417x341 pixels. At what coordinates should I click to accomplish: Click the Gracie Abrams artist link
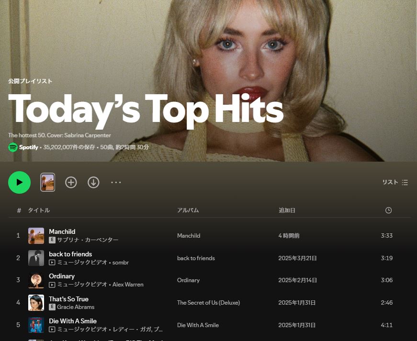[76, 307]
